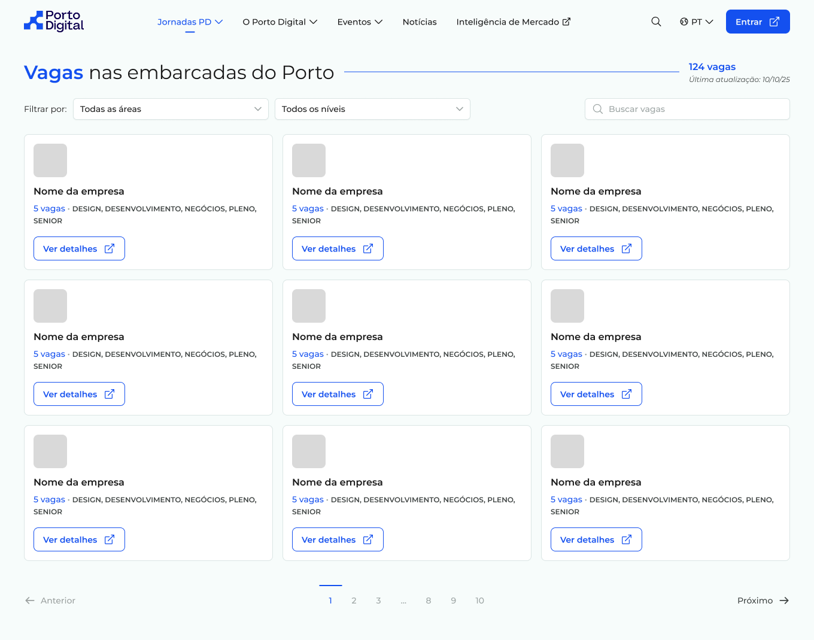
Task: Select page 2 in the pagination
Action: click(x=354, y=600)
